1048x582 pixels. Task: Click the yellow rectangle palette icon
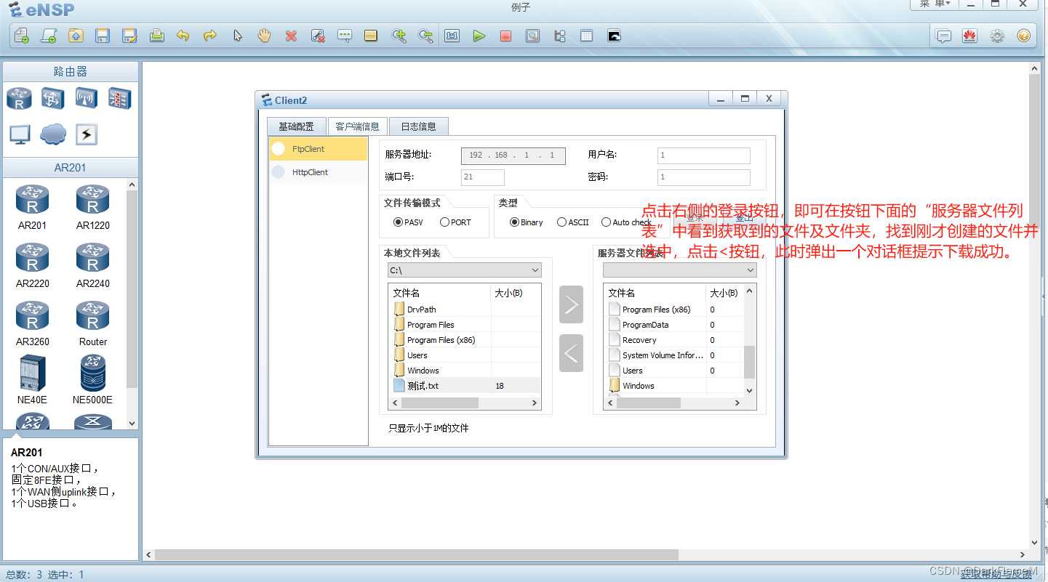click(x=371, y=36)
